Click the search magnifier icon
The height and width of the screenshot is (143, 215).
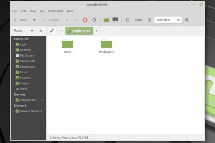(x=187, y=20)
